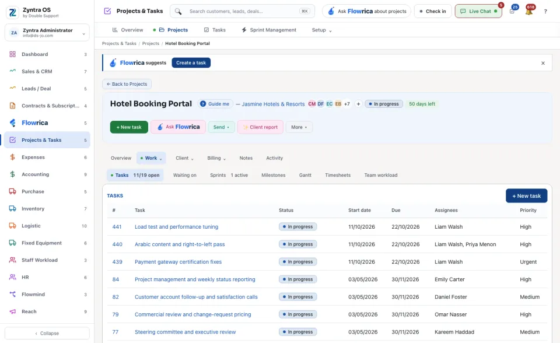Click the In progress status of task 440

298,244
